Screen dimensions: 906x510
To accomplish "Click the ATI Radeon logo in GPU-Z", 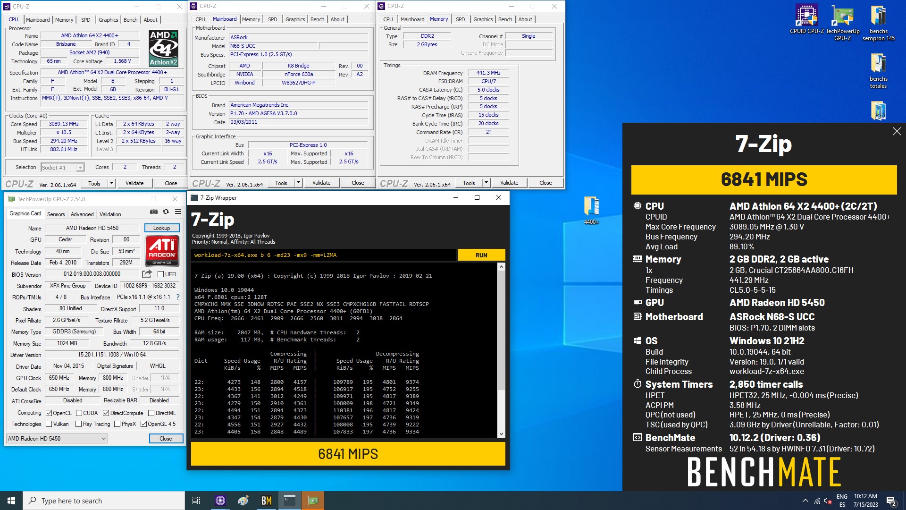I will (162, 251).
